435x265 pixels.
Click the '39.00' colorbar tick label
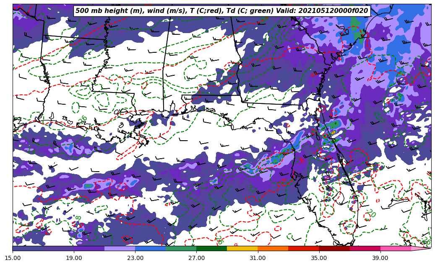pos(380,258)
